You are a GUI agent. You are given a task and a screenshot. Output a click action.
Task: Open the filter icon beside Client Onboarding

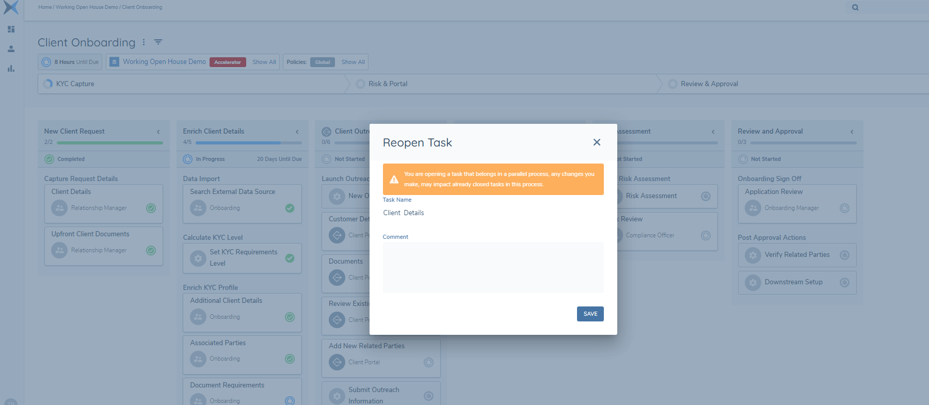pos(158,42)
